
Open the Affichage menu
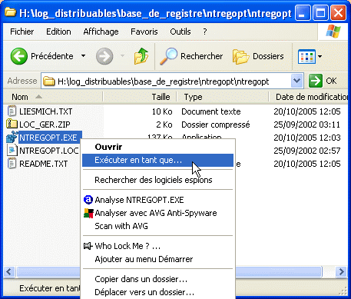click(101, 32)
